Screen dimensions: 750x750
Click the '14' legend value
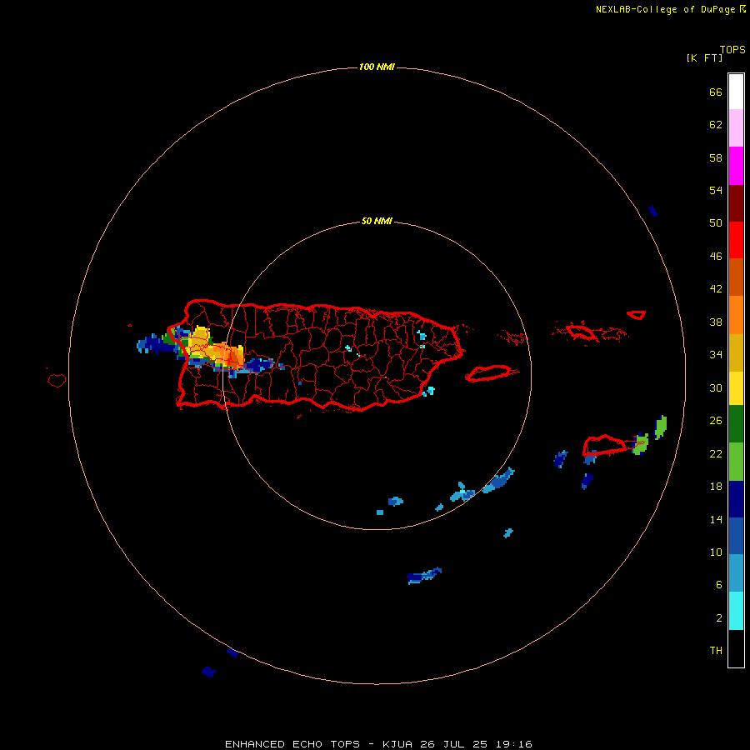point(716,519)
